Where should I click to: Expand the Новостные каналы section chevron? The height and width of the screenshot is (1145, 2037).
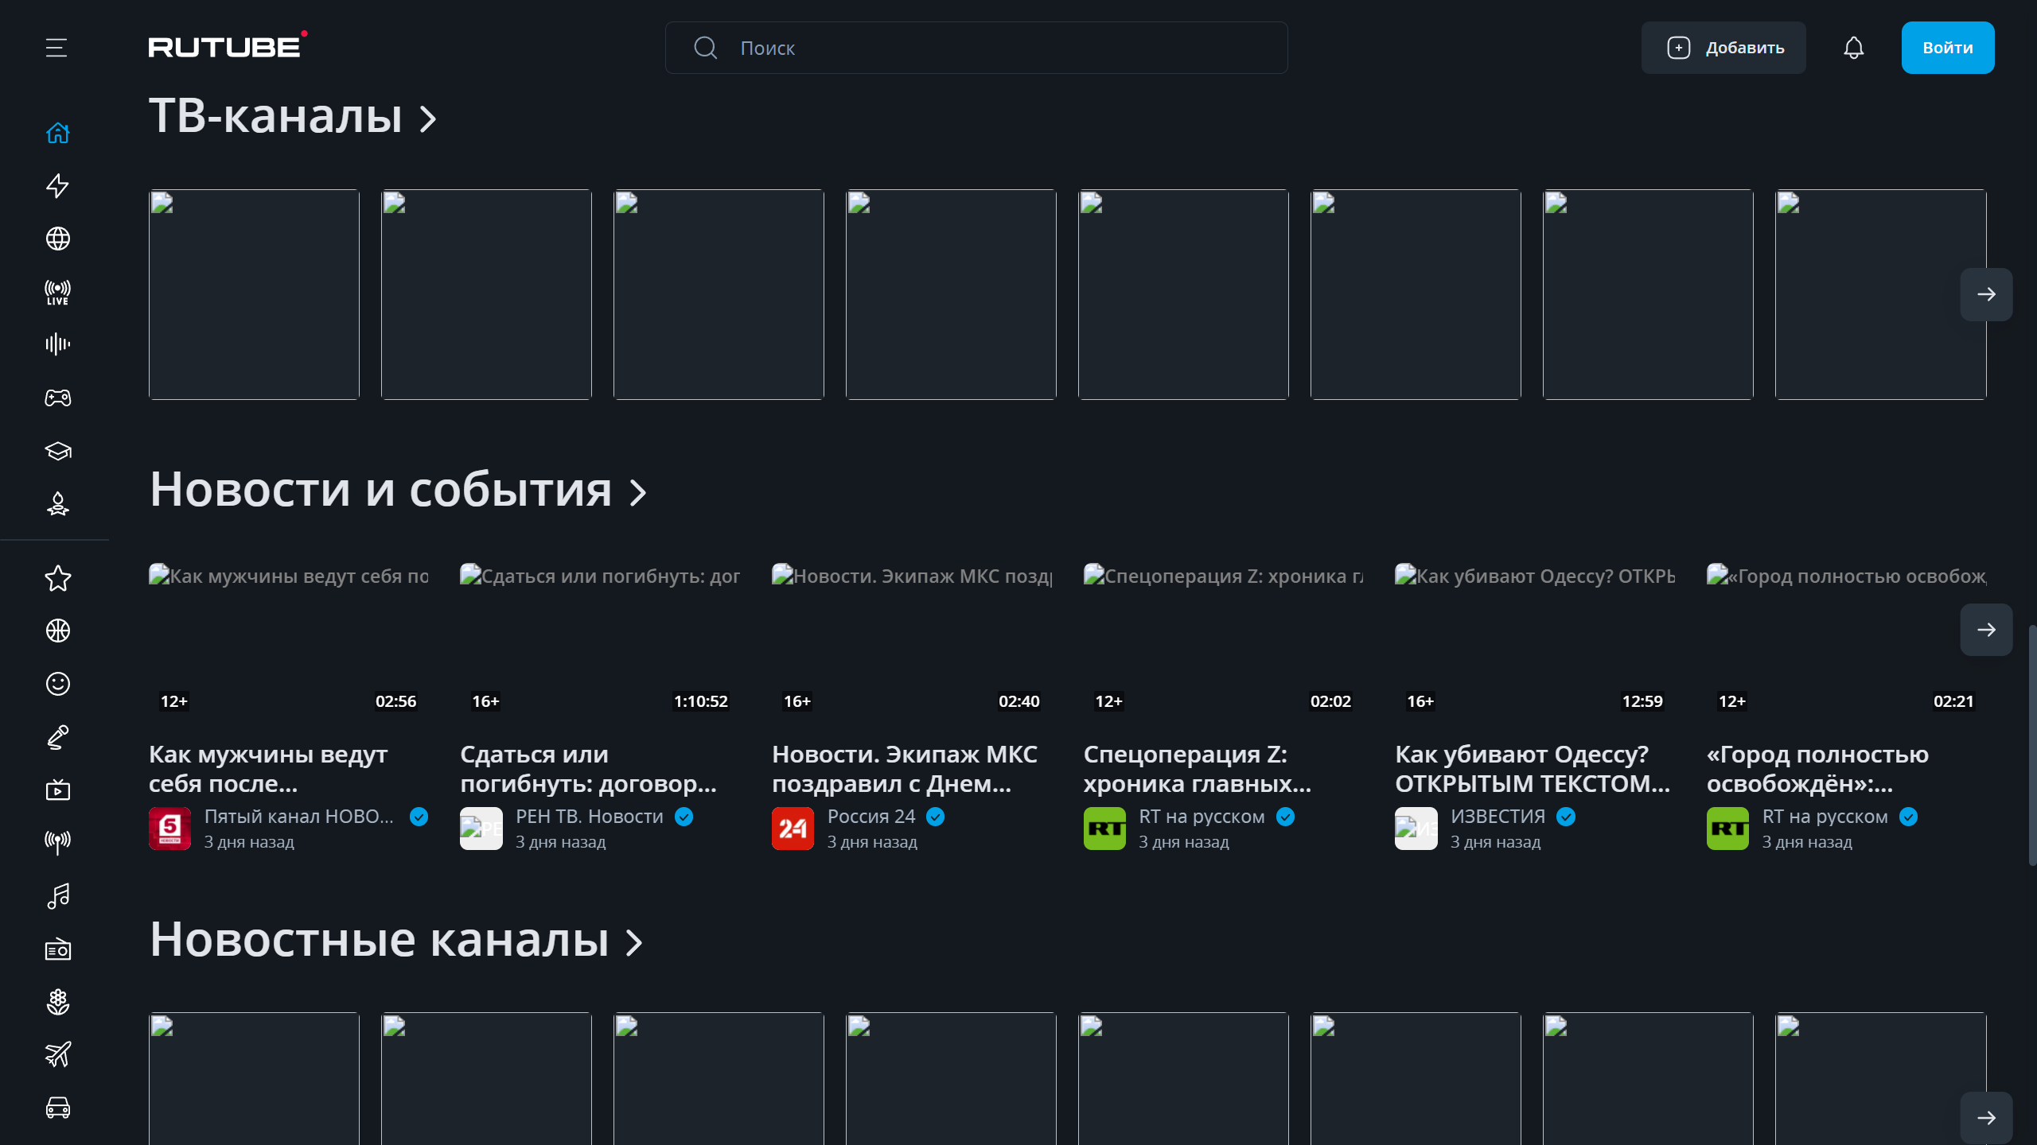tap(634, 943)
